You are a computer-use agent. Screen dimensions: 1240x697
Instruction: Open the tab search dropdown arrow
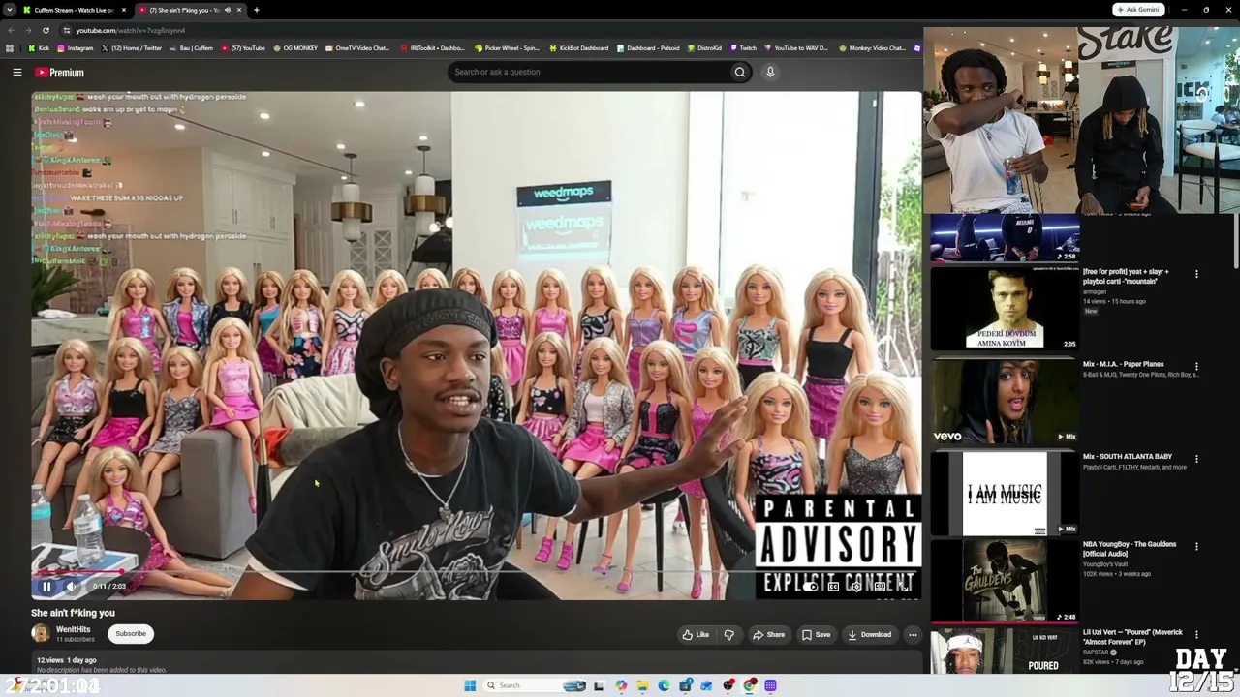point(10,10)
